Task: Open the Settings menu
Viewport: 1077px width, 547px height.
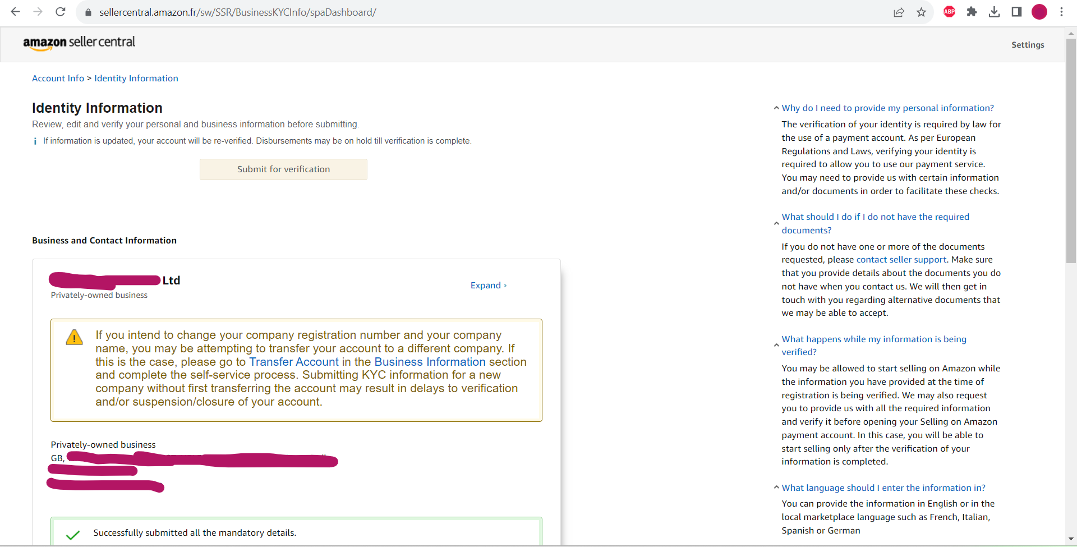Action: point(1028,45)
